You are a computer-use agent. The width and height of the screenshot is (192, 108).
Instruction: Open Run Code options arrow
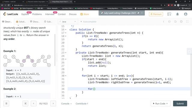tap(167, 103)
